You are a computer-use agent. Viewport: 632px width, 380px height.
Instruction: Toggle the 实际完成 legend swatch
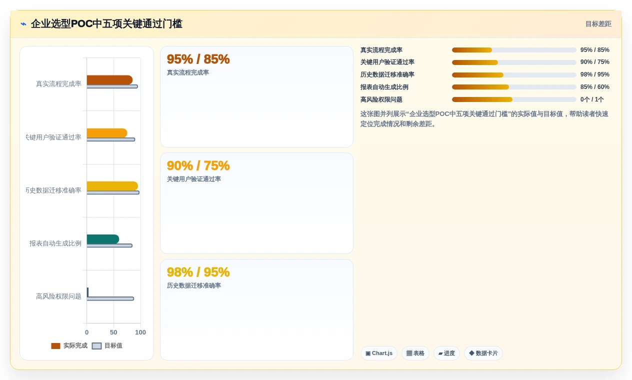55,346
